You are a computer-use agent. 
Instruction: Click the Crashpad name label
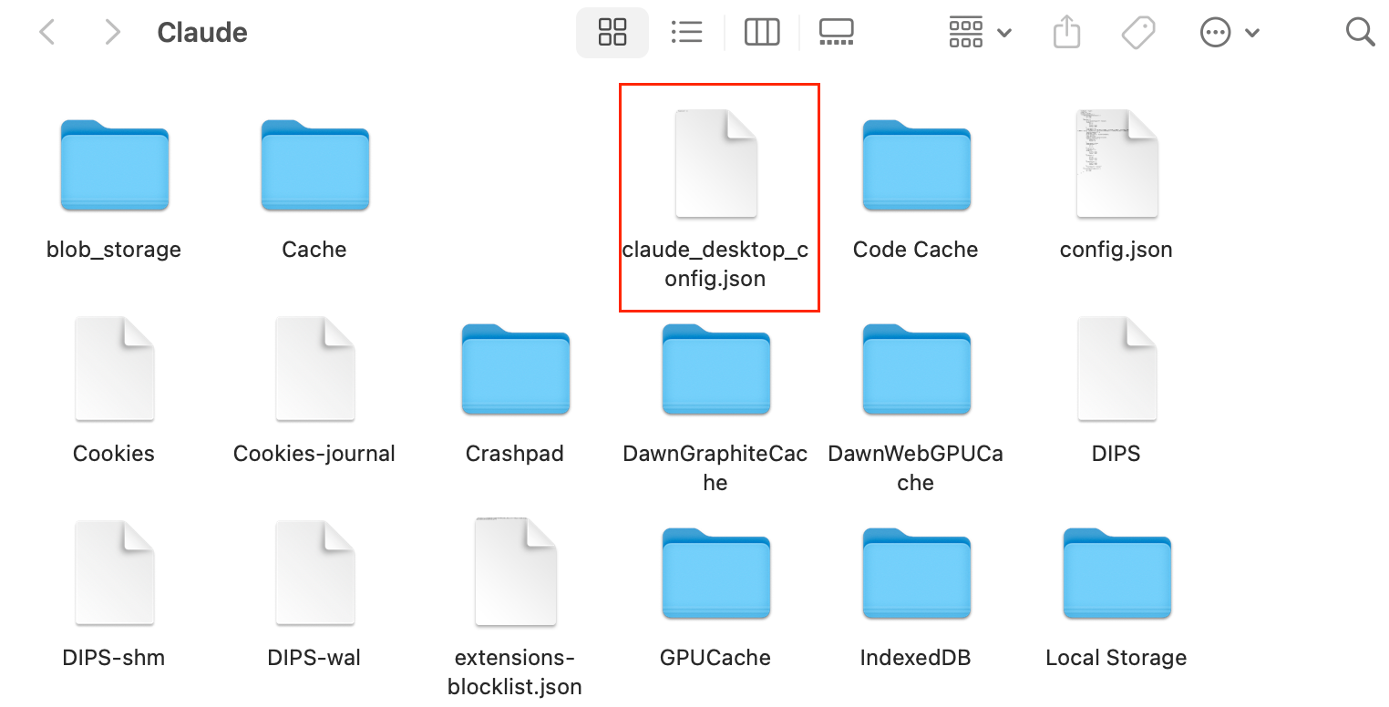point(515,454)
